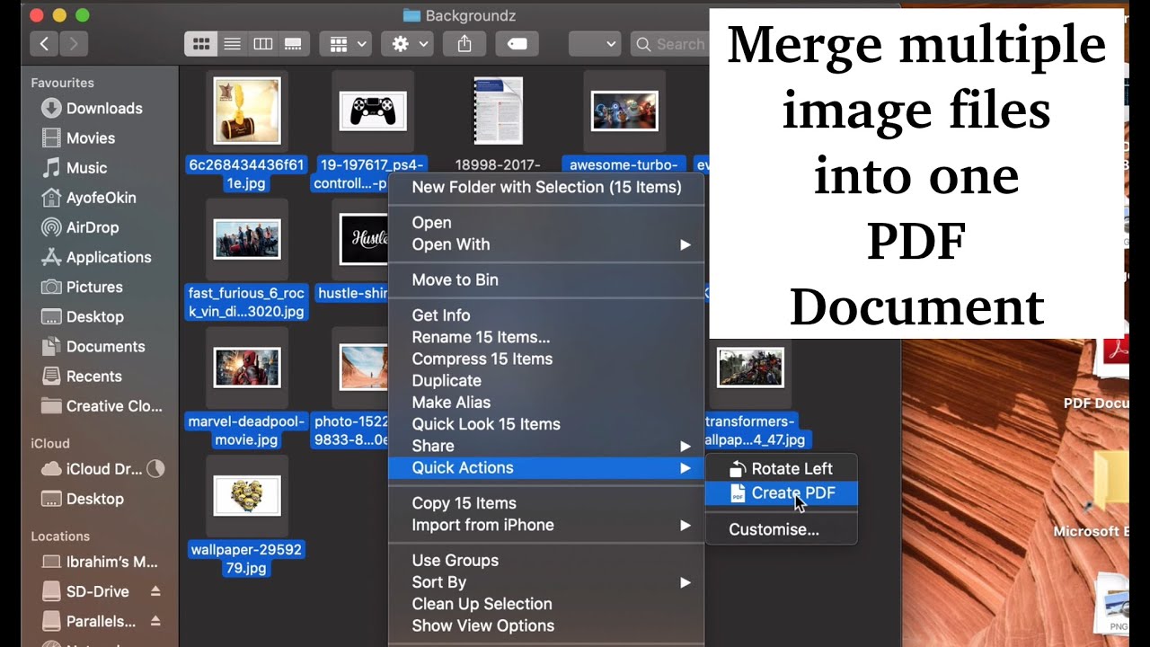Choose Customise... in Quick Actions
The width and height of the screenshot is (1150, 647).
point(781,529)
